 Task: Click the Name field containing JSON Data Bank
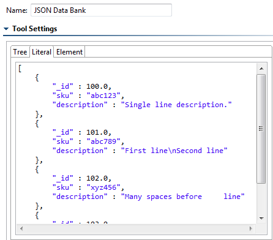pyautogui.click(x=101, y=10)
